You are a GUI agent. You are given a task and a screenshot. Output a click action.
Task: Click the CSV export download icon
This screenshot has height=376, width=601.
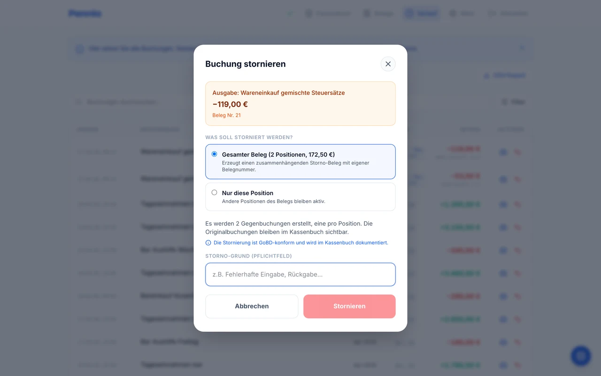point(486,75)
